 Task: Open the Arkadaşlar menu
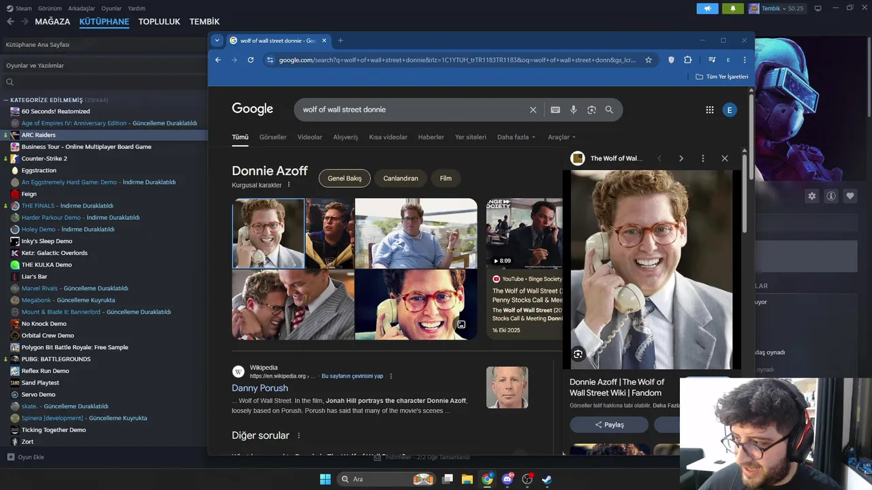coord(82,8)
